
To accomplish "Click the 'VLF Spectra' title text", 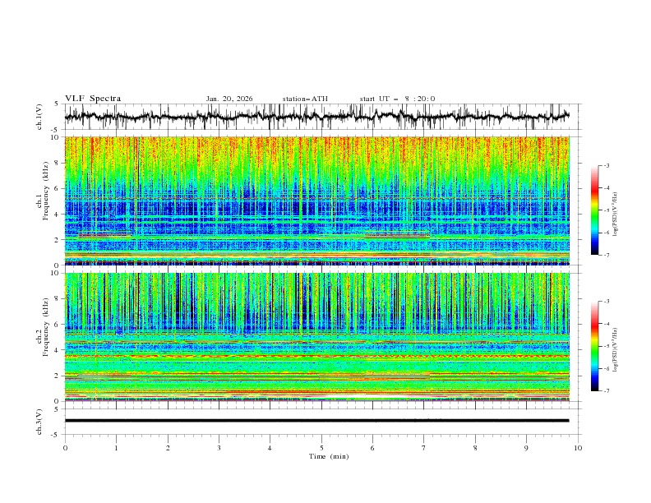I will (93, 99).
